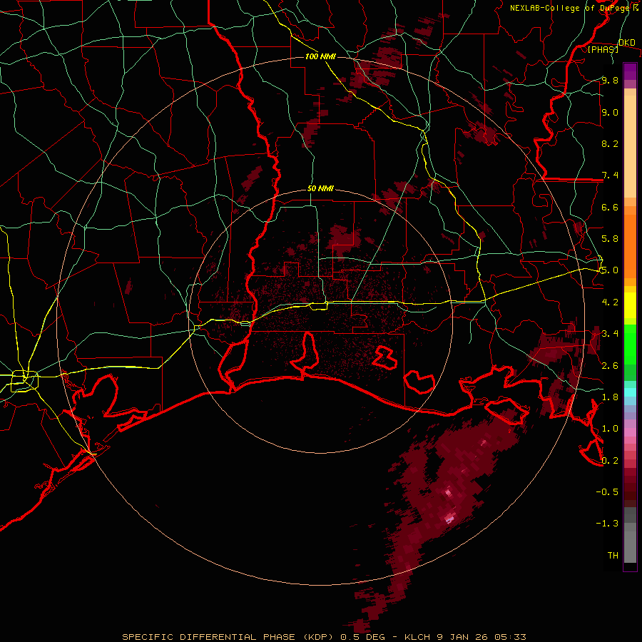This screenshot has width=642, height=642.
Task: Pick the purple band at the top of the color scale
Action: pos(630,71)
